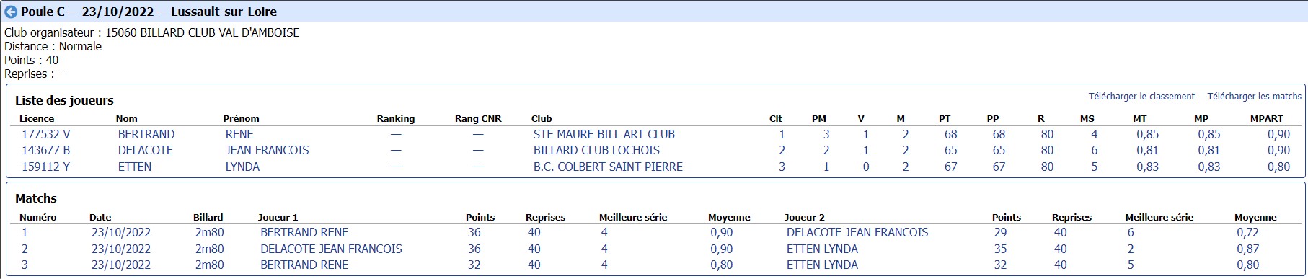Screen dimensions: 1308x279
Task: Open Télécharger les matchs link
Action: click(1255, 97)
